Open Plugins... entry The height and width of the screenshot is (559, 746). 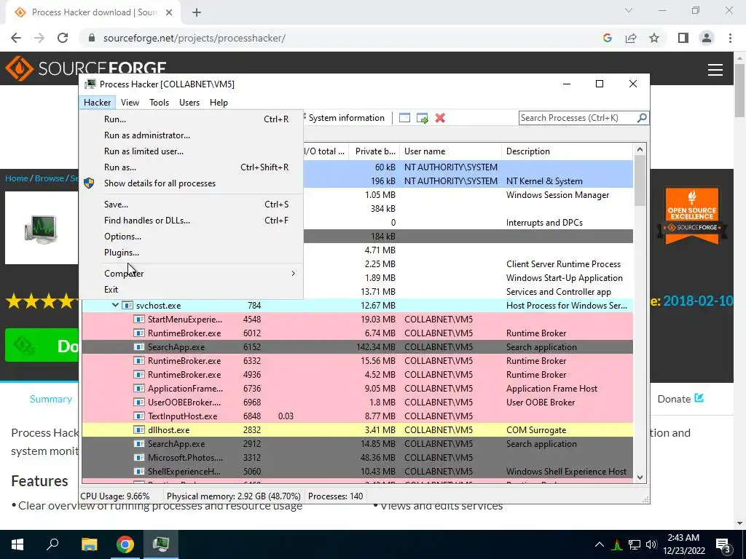pyautogui.click(x=192, y=253)
